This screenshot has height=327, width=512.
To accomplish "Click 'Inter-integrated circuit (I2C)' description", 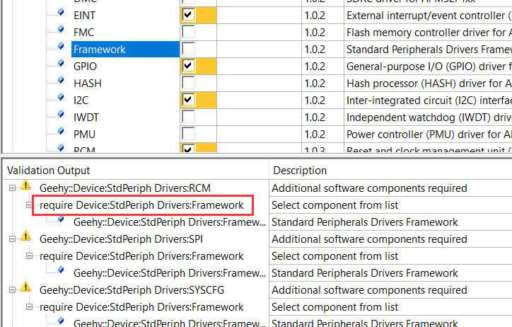I will tap(429, 101).
